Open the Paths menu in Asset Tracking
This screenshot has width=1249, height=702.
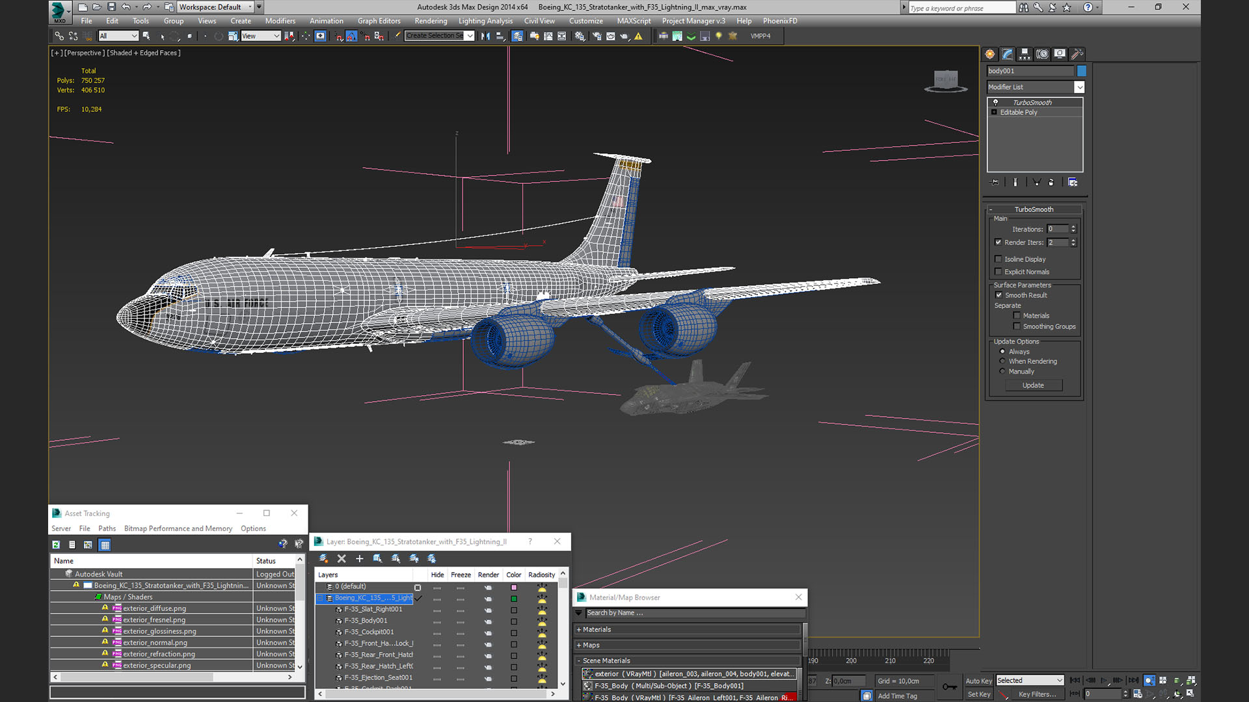coord(107,528)
